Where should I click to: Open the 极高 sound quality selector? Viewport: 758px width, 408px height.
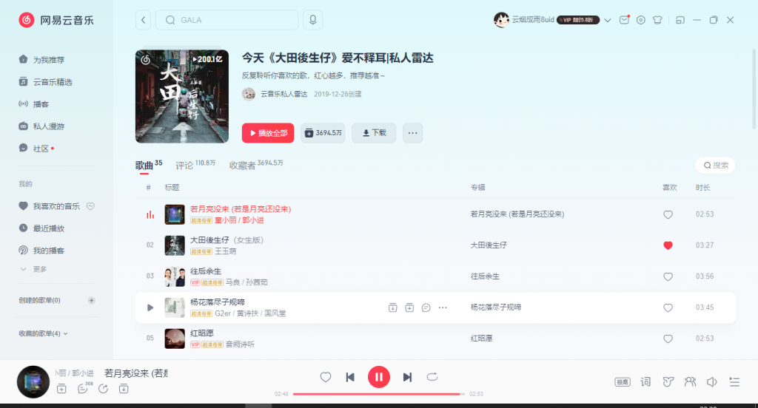coord(622,382)
